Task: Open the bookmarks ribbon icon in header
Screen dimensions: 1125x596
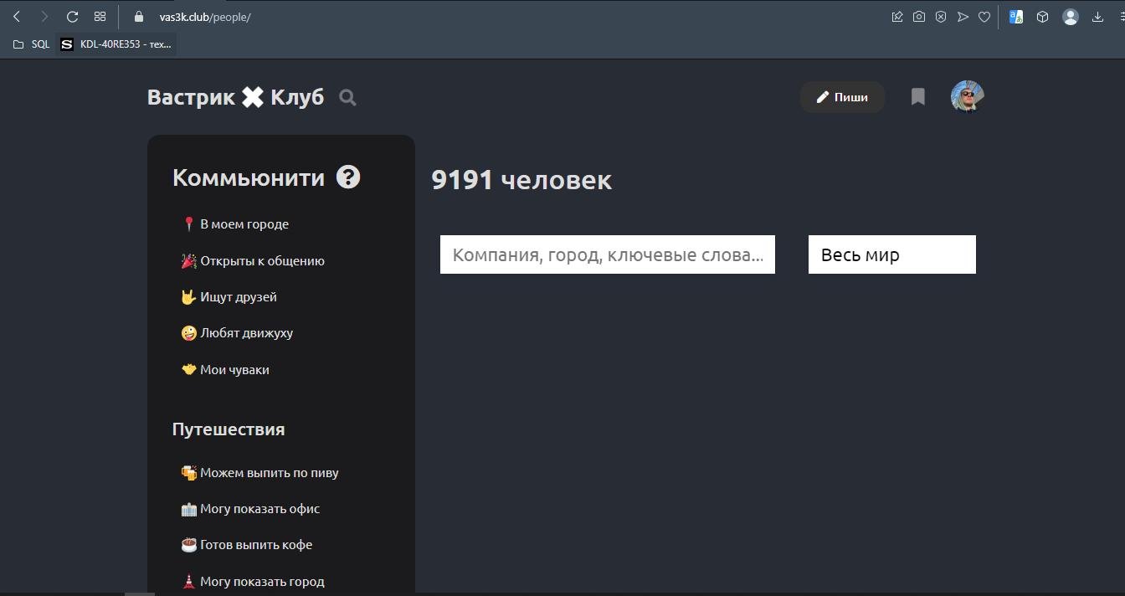Action: [917, 97]
